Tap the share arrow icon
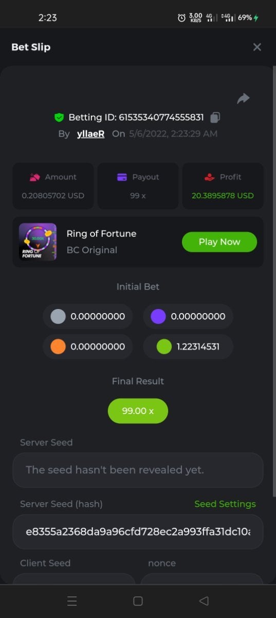Viewport: 276px width, 618px height. tap(243, 98)
